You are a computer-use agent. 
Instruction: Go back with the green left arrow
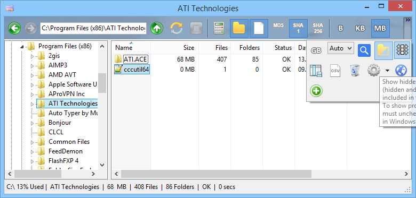[14, 28]
